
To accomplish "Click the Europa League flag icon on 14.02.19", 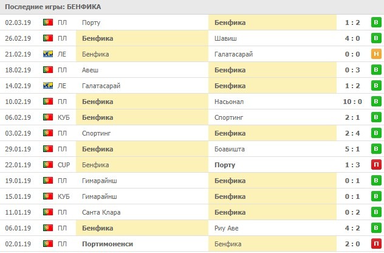I will click(48, 86).
